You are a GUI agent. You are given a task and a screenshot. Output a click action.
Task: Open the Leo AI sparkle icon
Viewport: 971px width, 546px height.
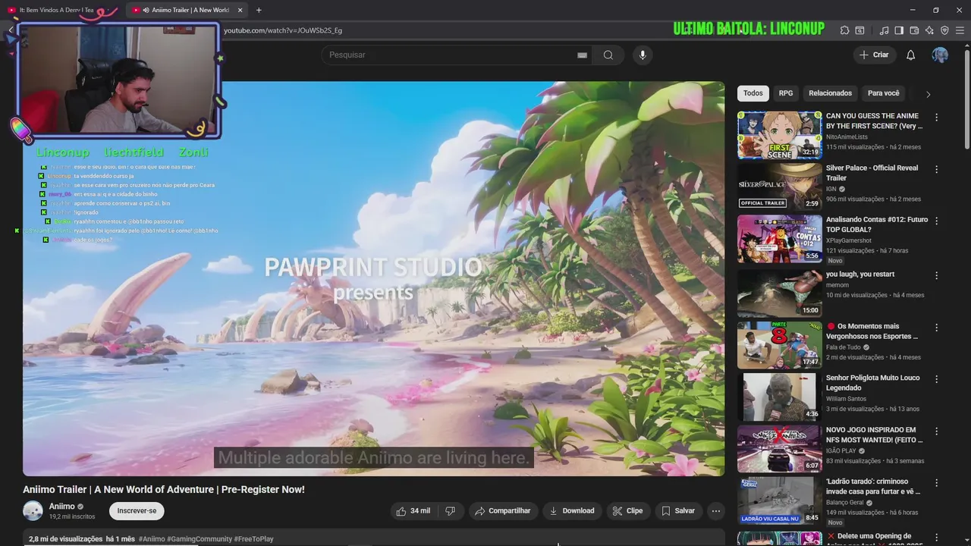click(x=929, y=30)
